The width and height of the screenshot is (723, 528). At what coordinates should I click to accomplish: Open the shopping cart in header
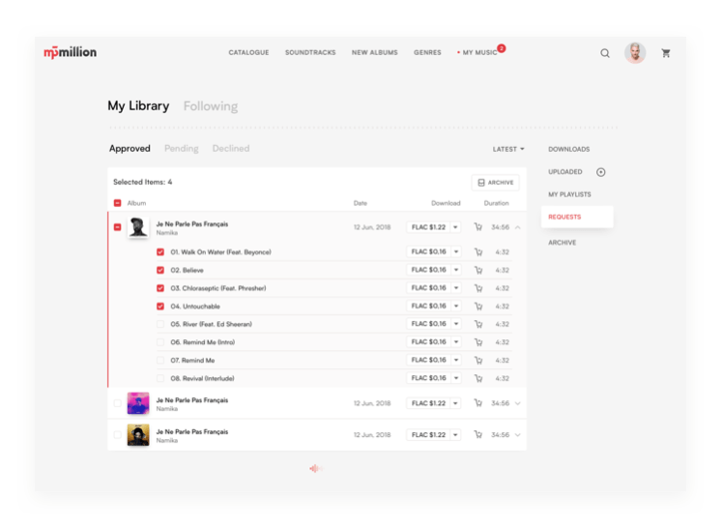pyautogui.click(x=666, y=53)
